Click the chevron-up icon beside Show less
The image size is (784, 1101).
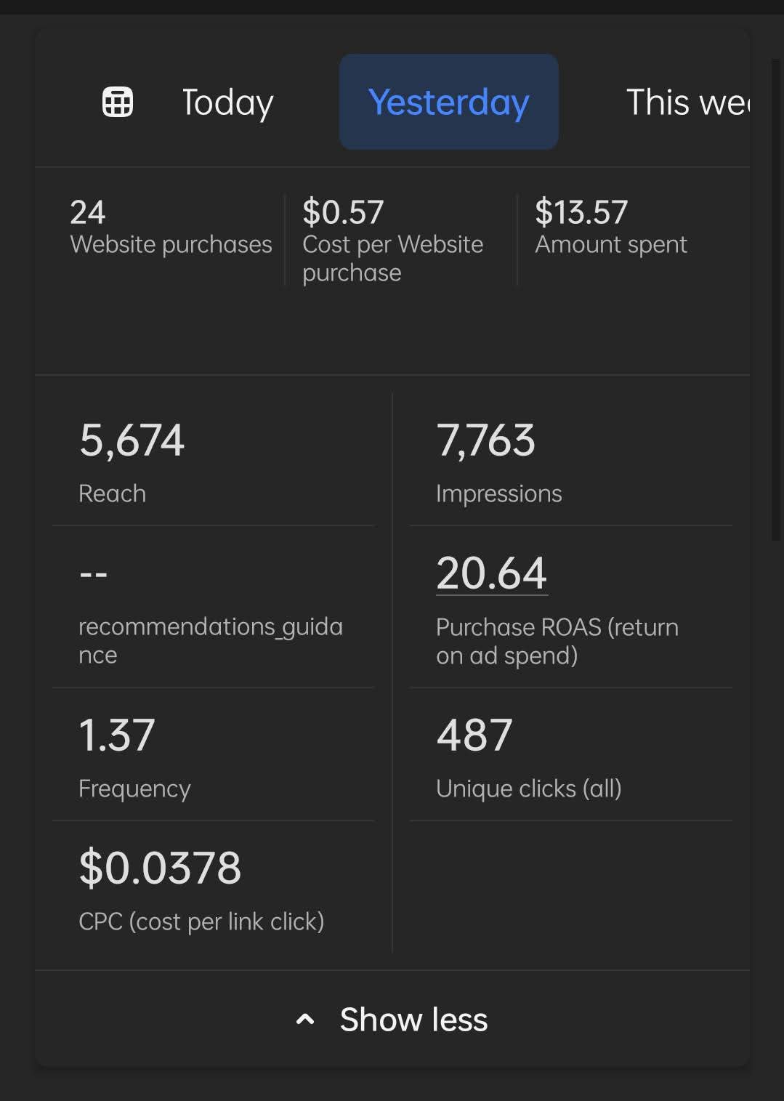[305, 1020]
